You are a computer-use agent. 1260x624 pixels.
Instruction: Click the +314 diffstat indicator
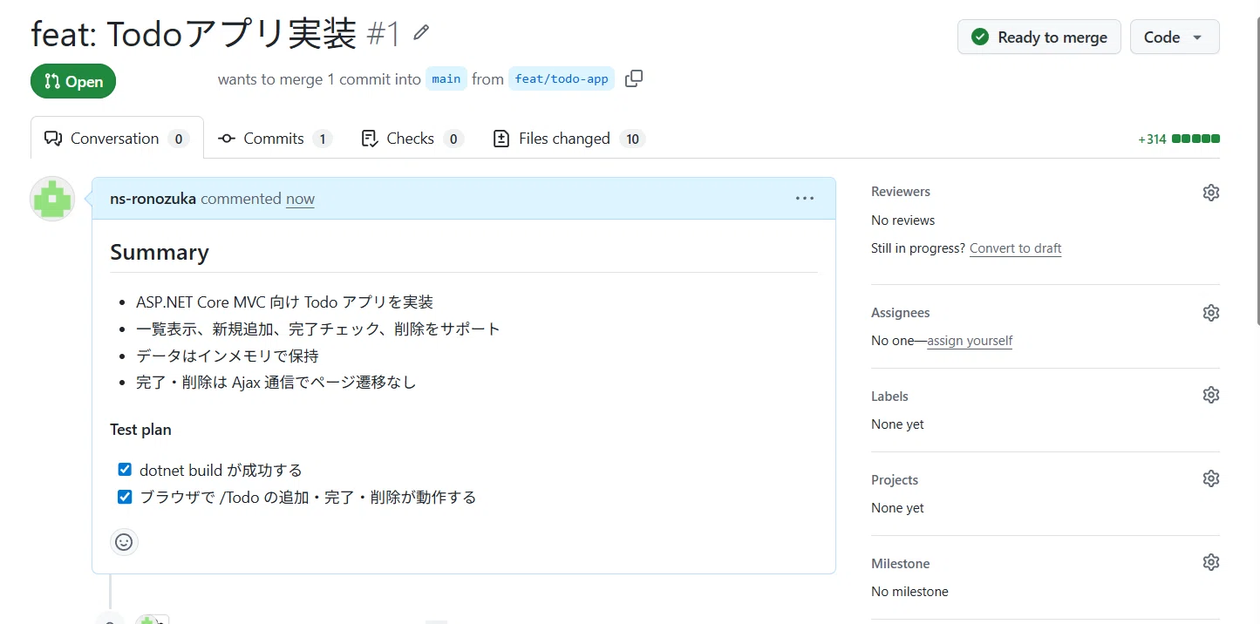click(x=1178, y=139)
